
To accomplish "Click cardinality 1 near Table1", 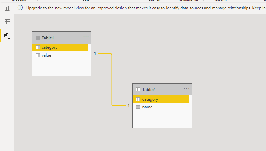I will [x=95, y=53].
